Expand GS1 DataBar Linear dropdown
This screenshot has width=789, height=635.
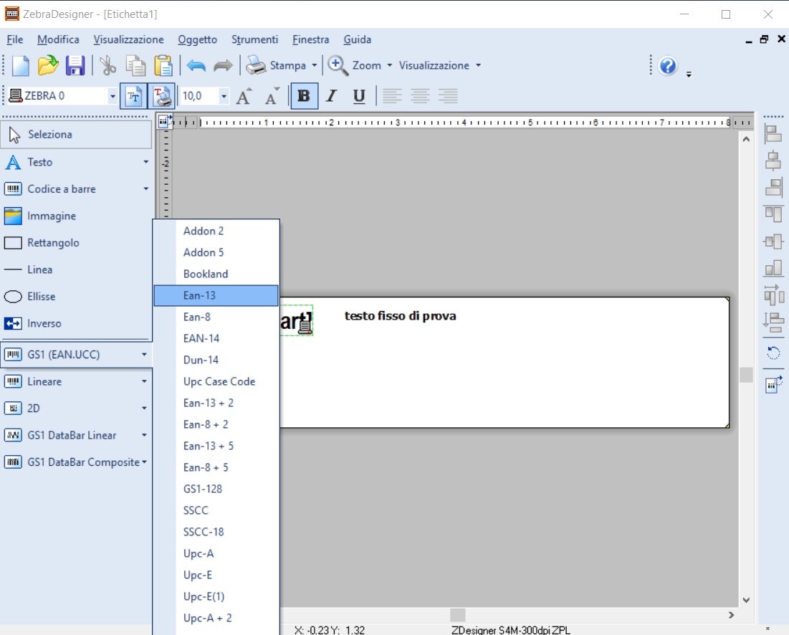pos(145,435)
